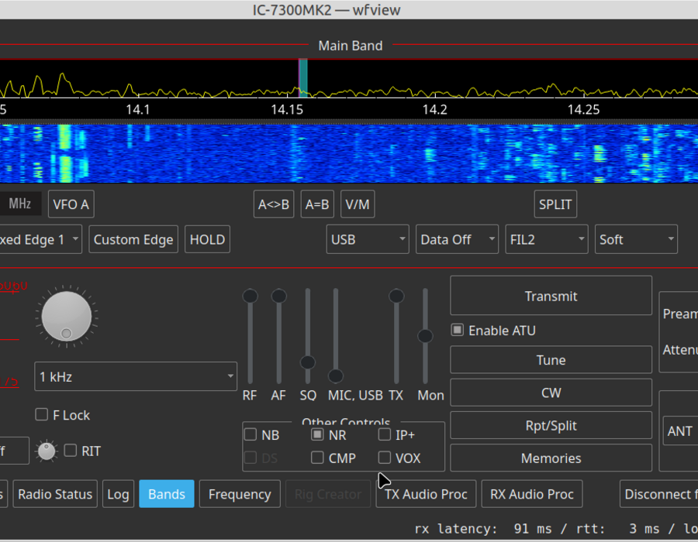Click the AF volume slider handle
This screenshot has height=542, width=698.
point(278,296)
